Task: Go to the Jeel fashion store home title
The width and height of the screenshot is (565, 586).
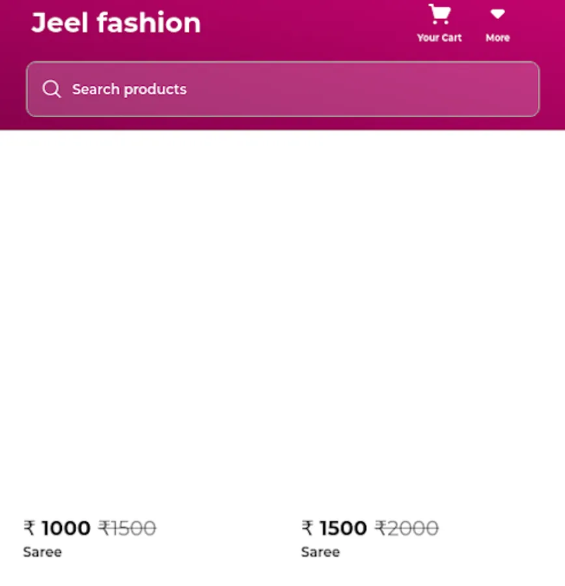Action: tap(116, 23)
